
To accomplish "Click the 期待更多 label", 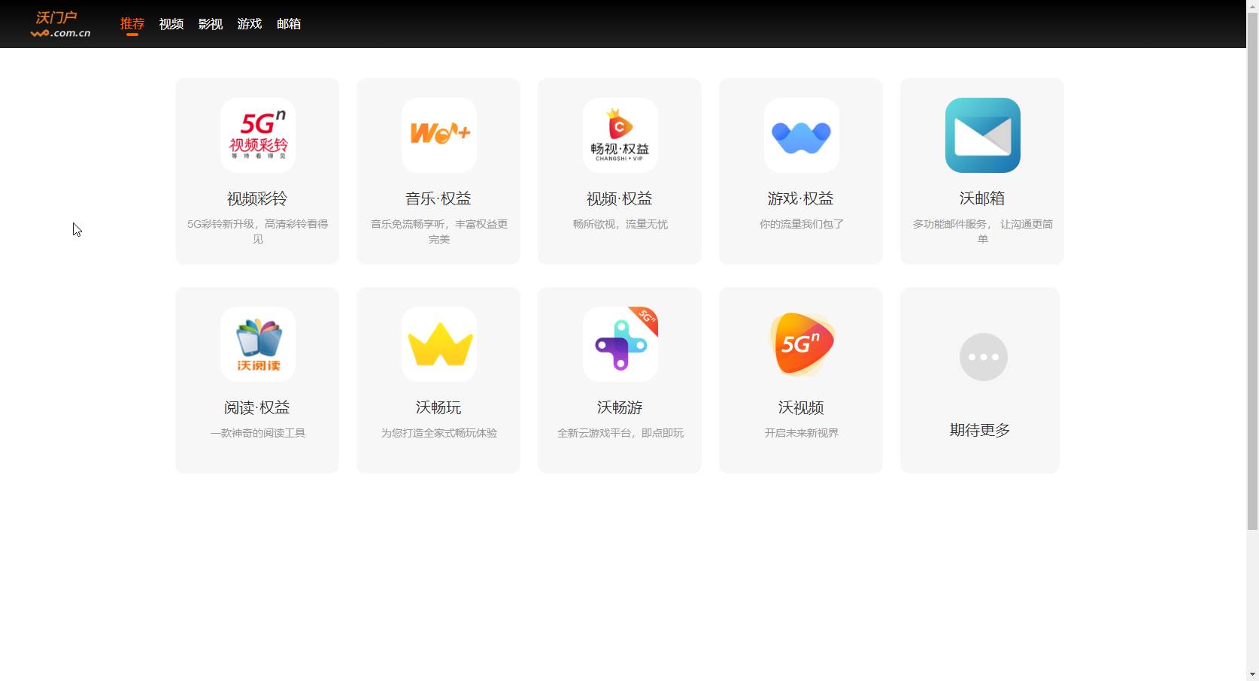I will (980, 430).
